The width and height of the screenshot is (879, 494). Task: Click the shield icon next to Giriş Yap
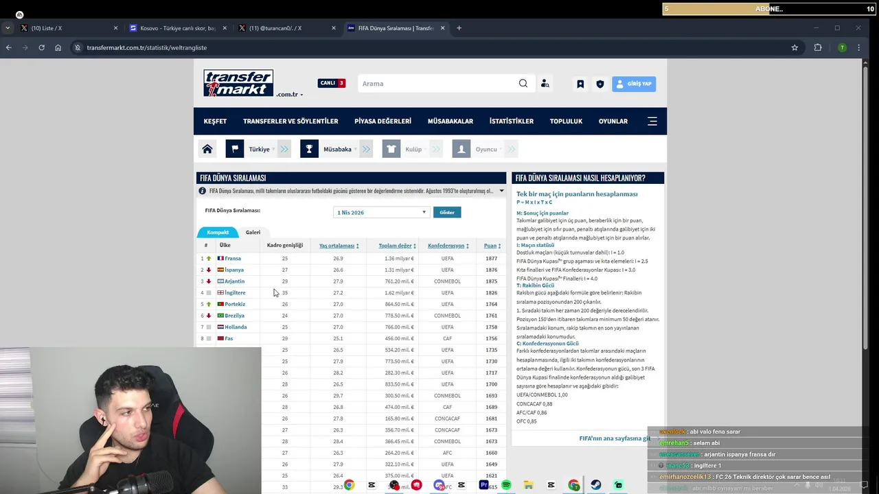(600, 84)
